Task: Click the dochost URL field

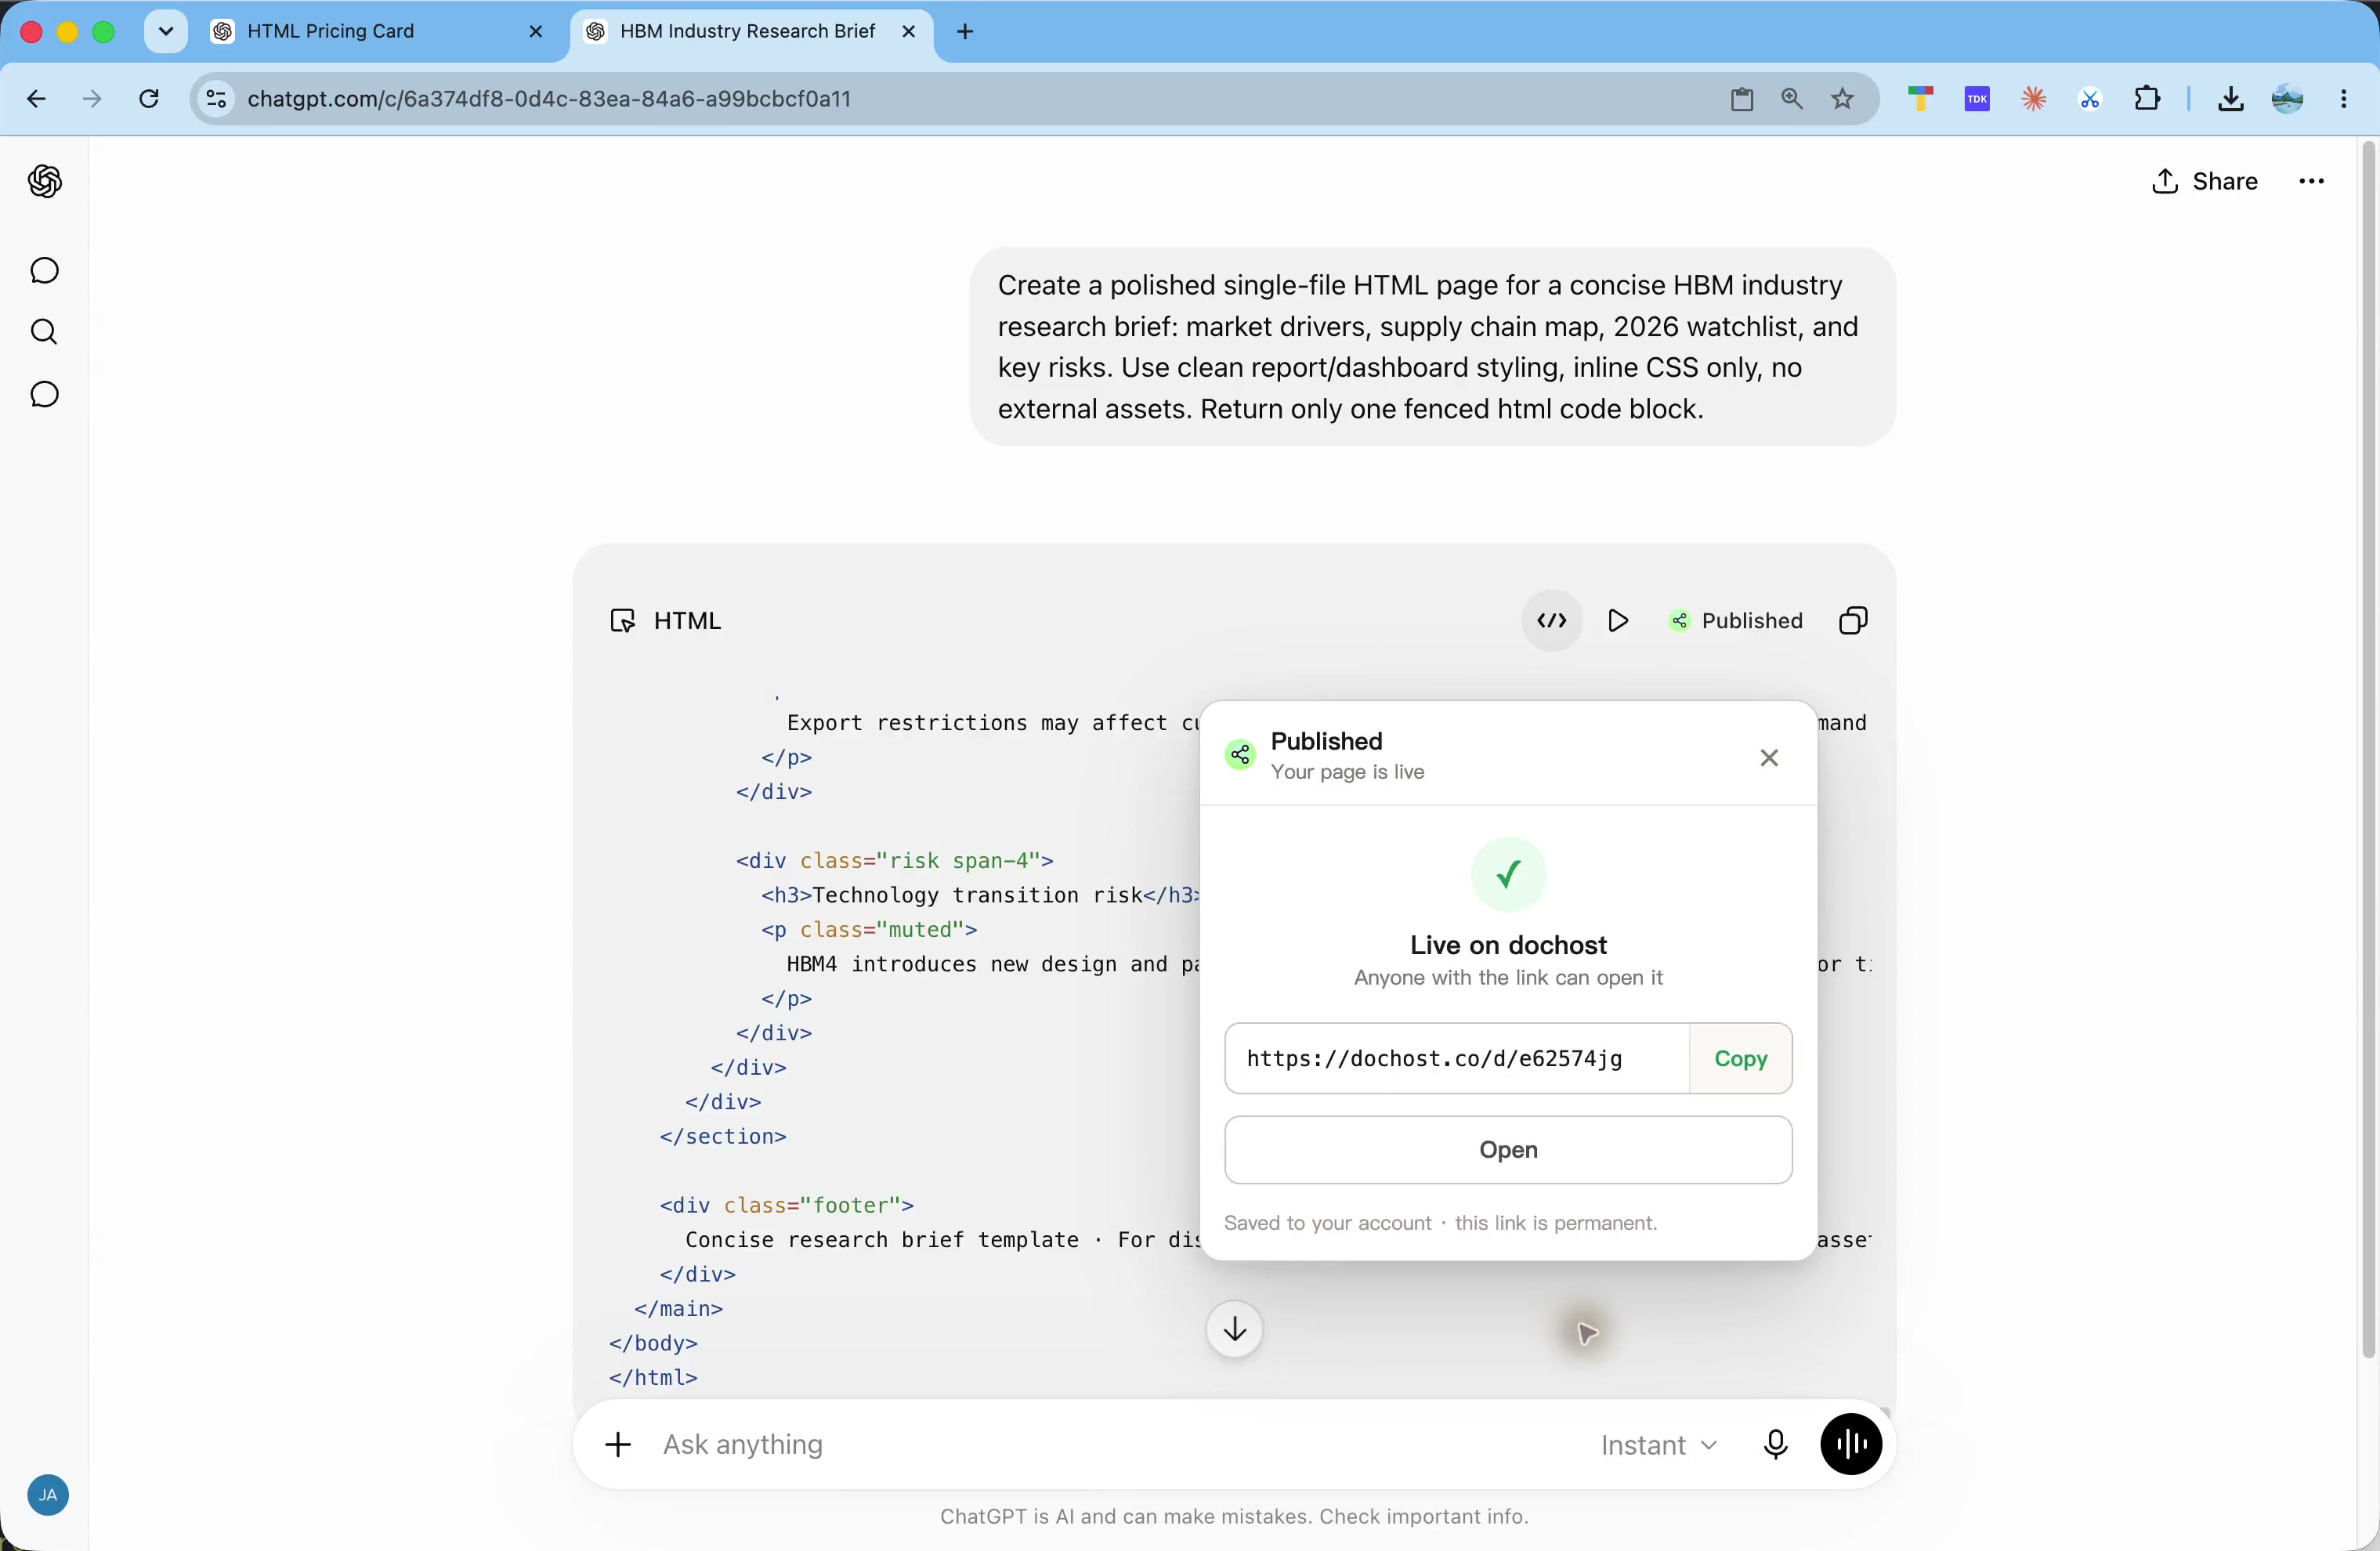Action: tap(1457, 1058)
